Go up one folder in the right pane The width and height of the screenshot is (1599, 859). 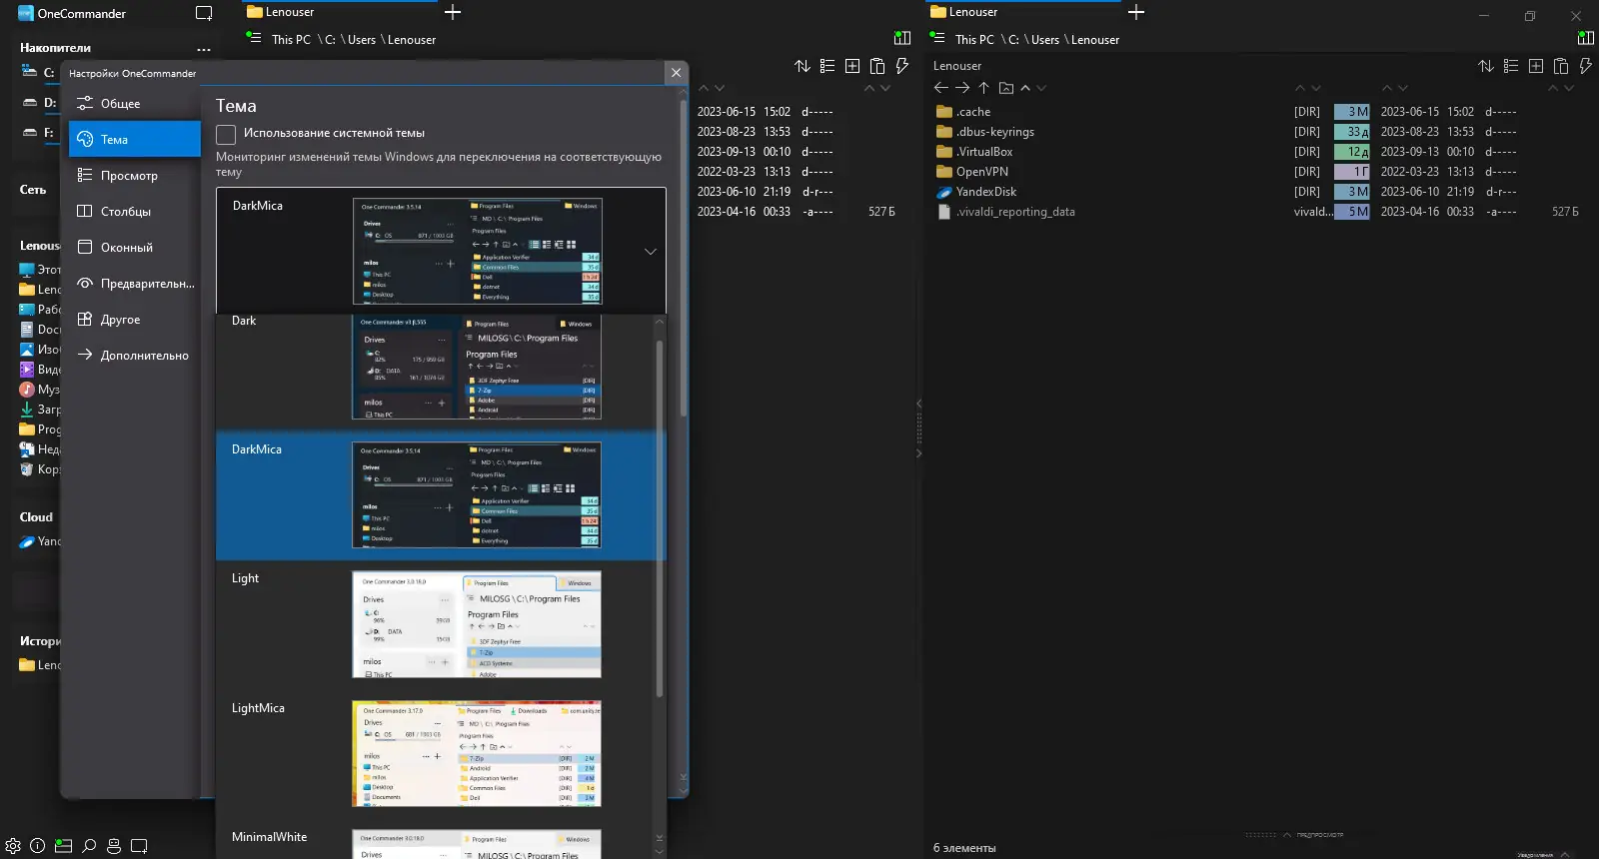(x=984, y=88)
